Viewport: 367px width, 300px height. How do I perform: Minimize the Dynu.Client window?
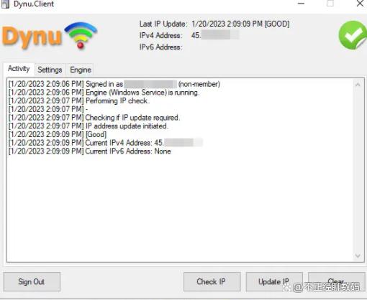coord(301,4)
